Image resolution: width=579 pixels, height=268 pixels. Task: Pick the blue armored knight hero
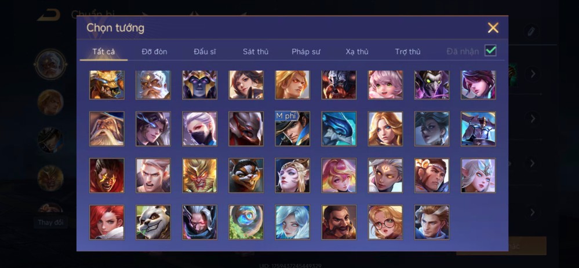(479, 129)
